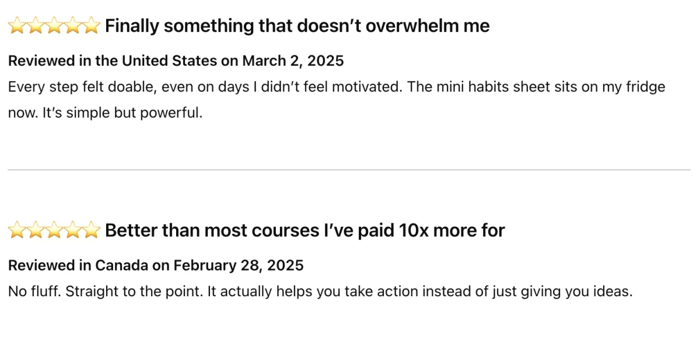The height and width of the screenshot is (337, 700).
Task: Click the third star of the 'Finally something' review
Action: pyautogui.click(x=54, y=26)
